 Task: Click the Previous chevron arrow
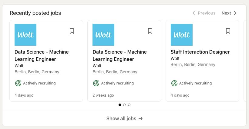[194, 13]
